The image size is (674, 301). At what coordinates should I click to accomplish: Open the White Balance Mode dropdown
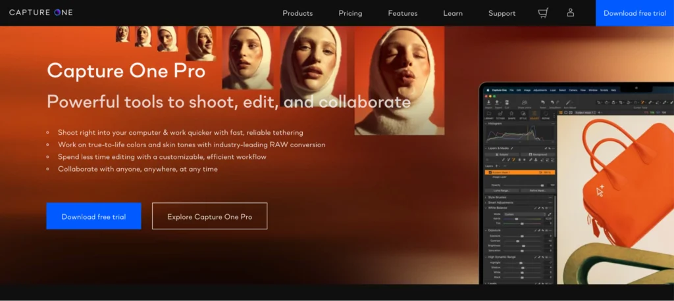pos(525,214)
